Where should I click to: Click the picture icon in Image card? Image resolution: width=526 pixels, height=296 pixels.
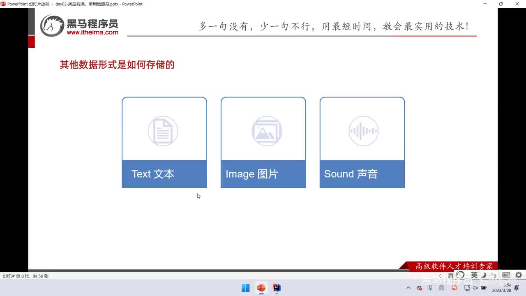click(267, 131)
